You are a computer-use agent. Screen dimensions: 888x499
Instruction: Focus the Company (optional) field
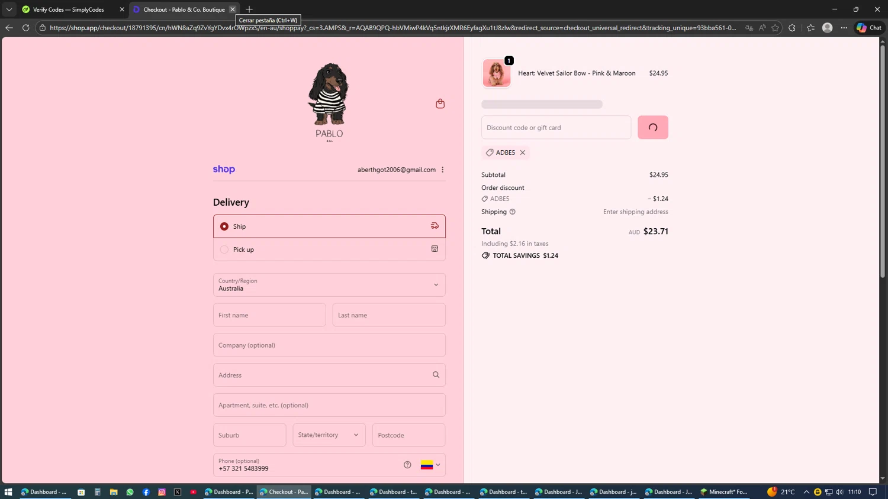329,345
